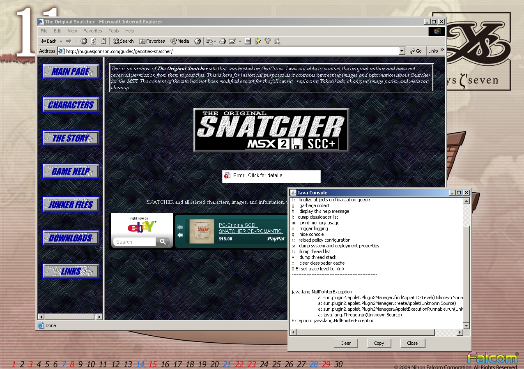
Task: Click the Print icon in toolbar
Action: tap(223, 41)
